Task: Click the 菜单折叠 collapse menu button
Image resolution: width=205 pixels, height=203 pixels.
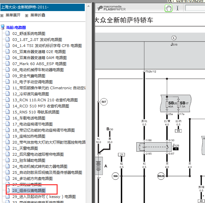Action: point(38,15)
